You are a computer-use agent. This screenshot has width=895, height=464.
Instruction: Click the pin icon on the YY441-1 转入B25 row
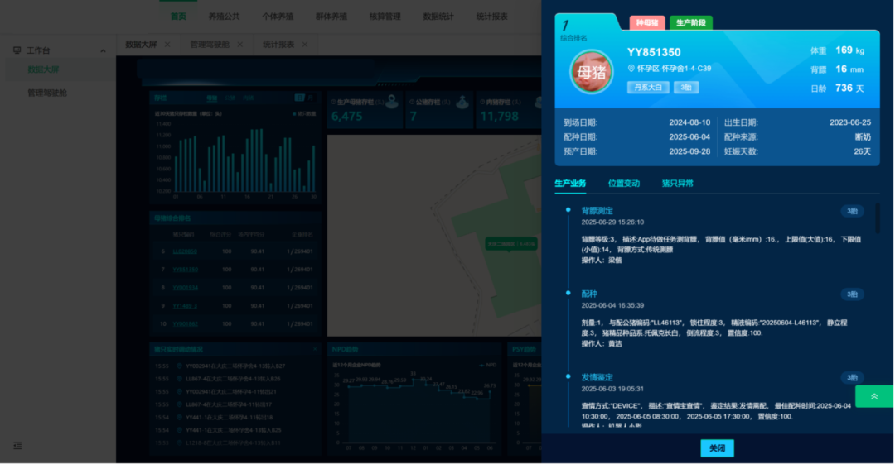[179, 430]
